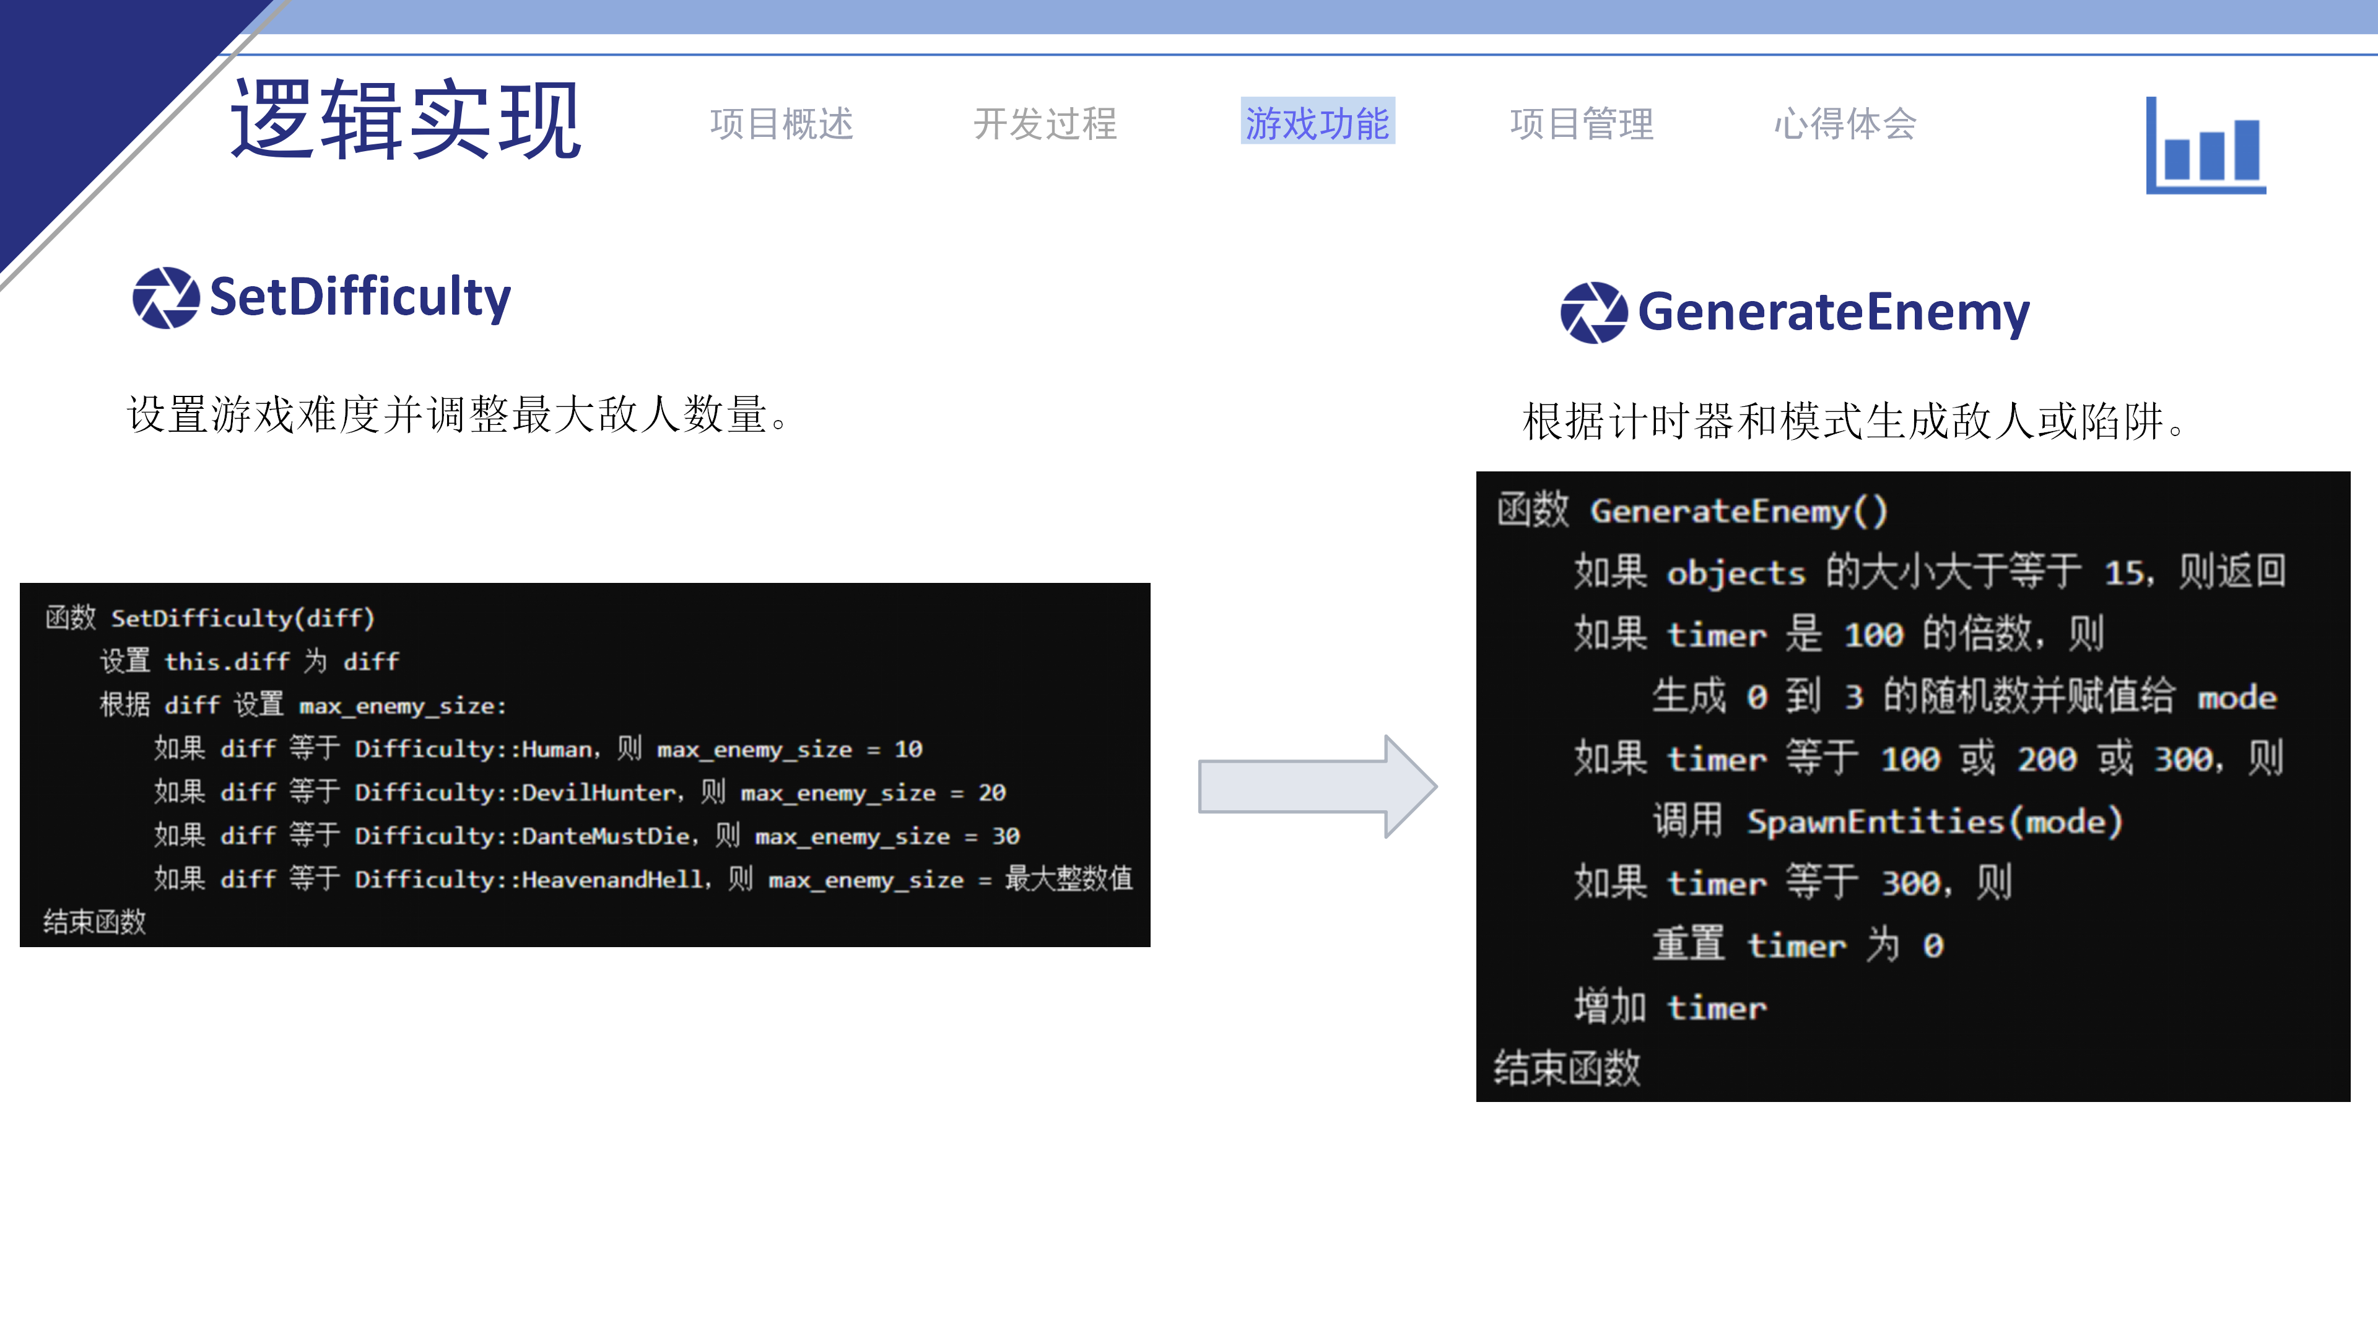This screenshot has height=1338, width=2378.
Task: Select the 开发过程 menu entry
Action: [1048, 125]
